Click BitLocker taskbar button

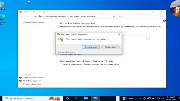95,98
